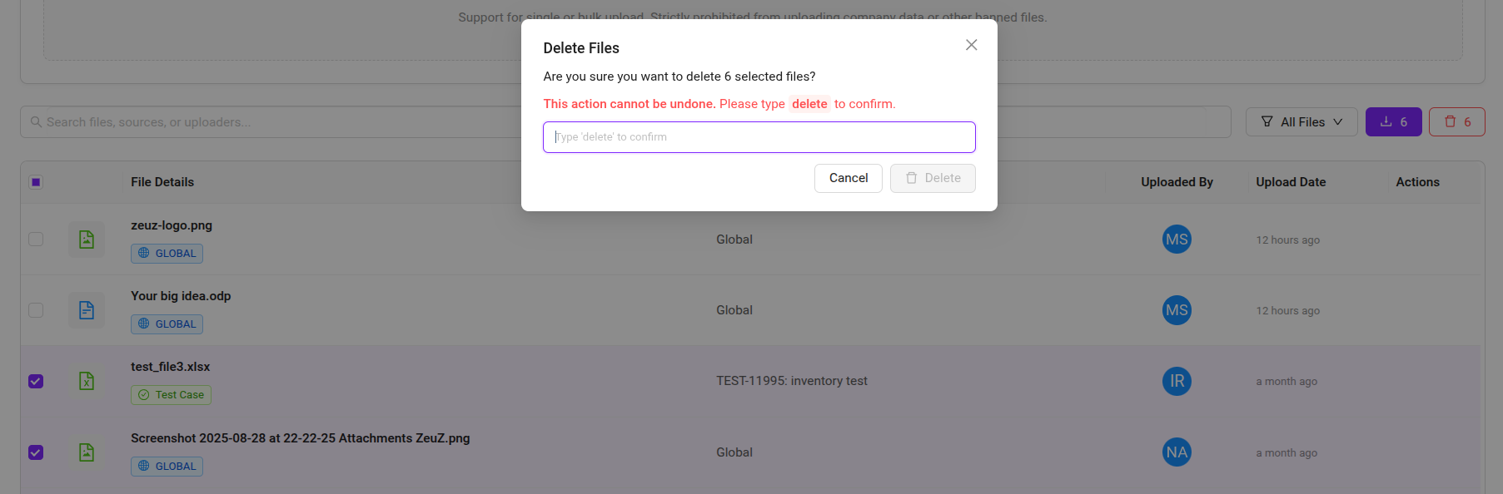Click the MS avatar on zeuz-logo.png row
This screenshot has height=494, width=1503.
[x=1177, y=240]
